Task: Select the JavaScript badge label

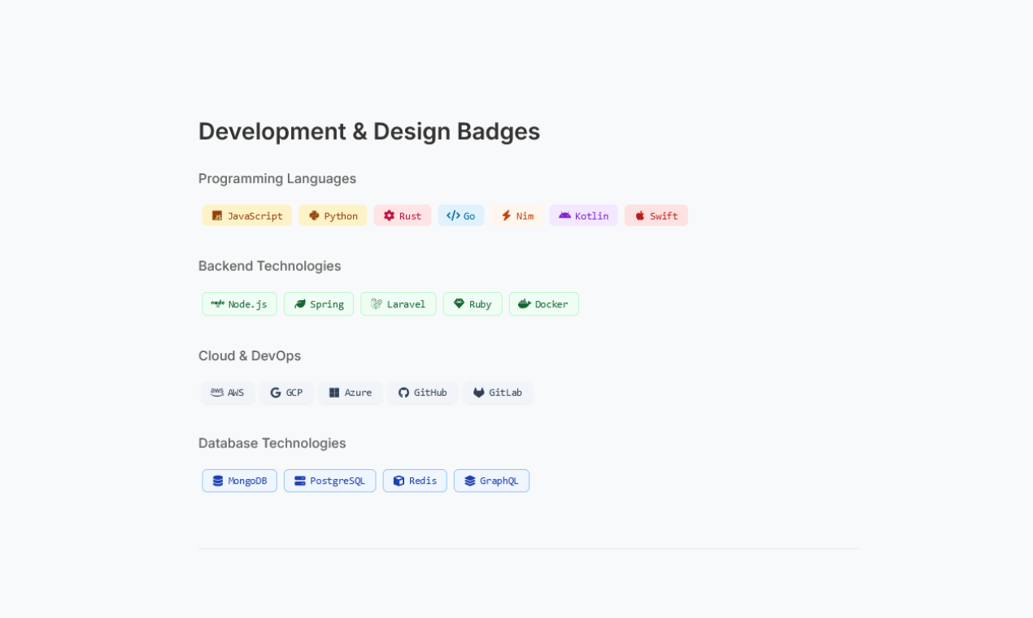Action: [255, 215]
